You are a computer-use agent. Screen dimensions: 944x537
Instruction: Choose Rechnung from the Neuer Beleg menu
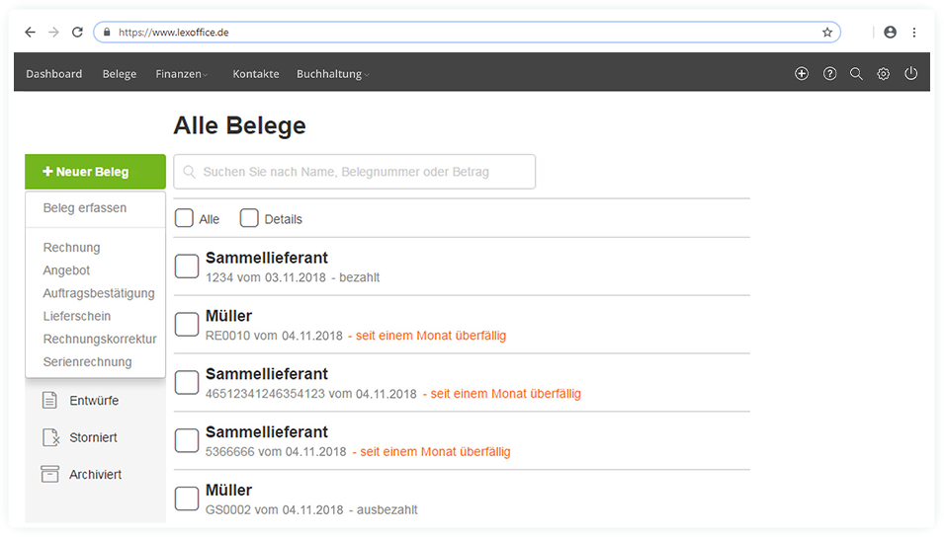71,248
